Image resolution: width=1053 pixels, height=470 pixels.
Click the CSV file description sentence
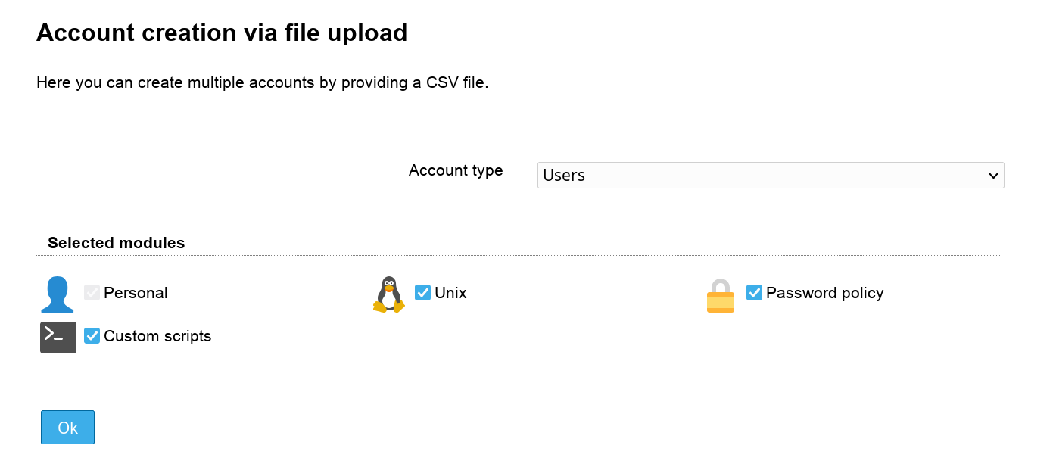coord(262,82)
